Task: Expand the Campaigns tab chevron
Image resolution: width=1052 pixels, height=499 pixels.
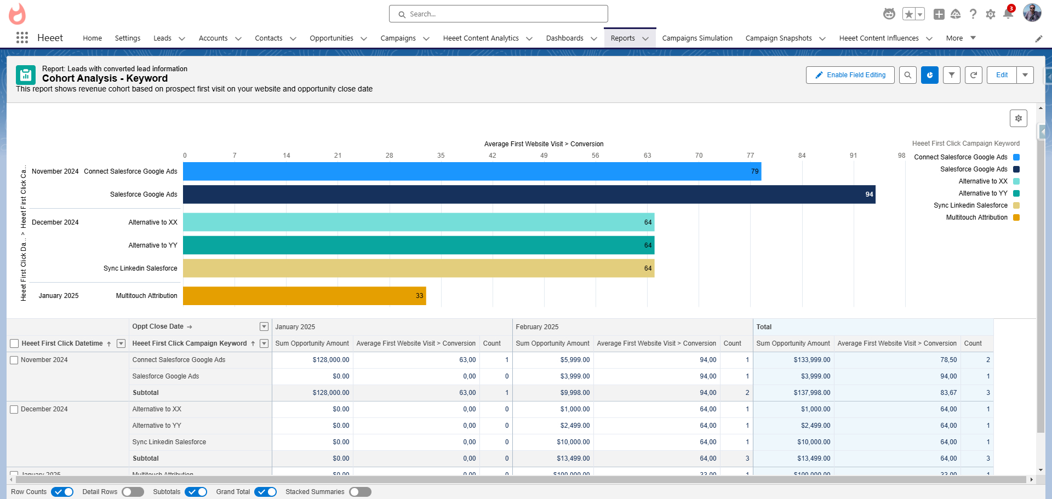Action: click(x=426, y=38)
